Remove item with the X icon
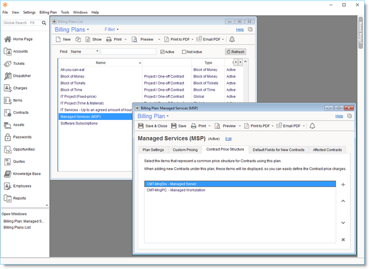Viewport: 369px width, 269px height. tap(343, 239)
